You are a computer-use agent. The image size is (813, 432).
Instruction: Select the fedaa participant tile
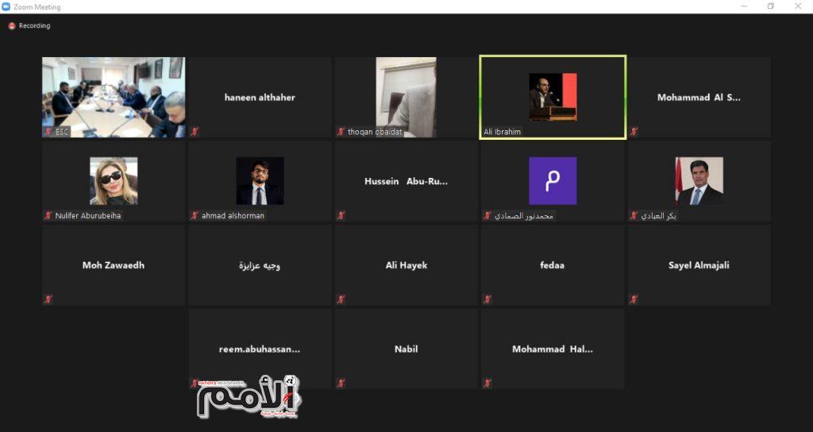point(553,265)
